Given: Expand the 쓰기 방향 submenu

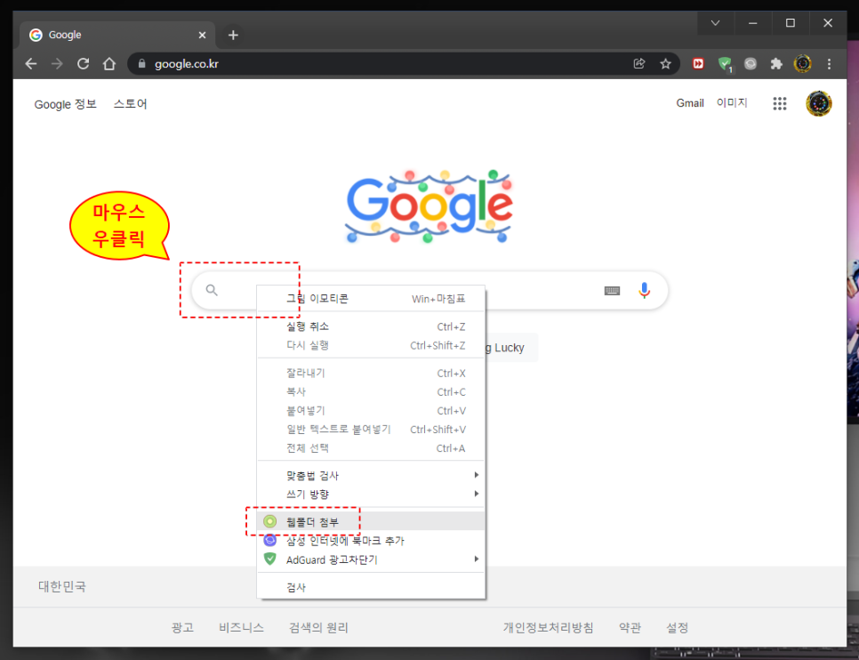Looking at the screenshot, I should 371,494.
